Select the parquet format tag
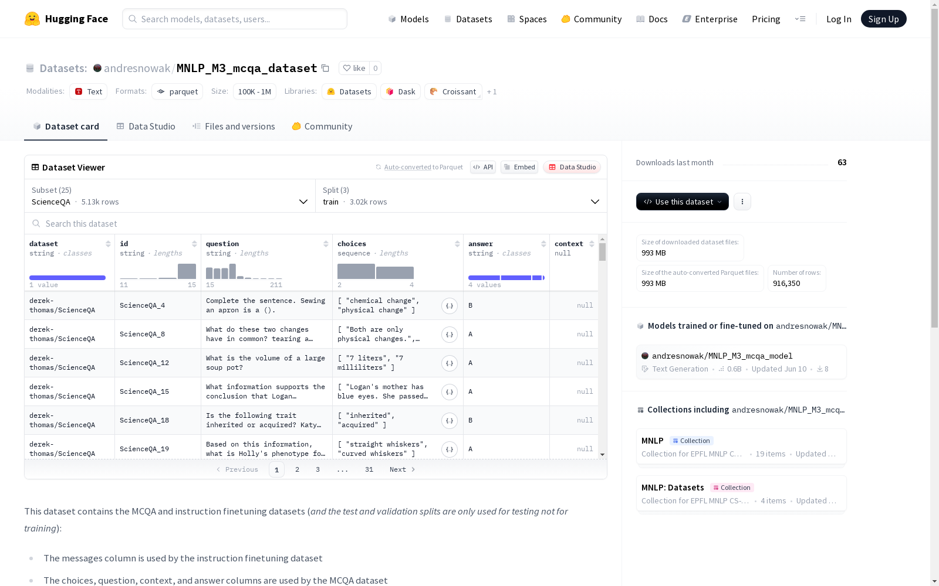The width and height of the screenshot is (939, 586). (177, 91)
